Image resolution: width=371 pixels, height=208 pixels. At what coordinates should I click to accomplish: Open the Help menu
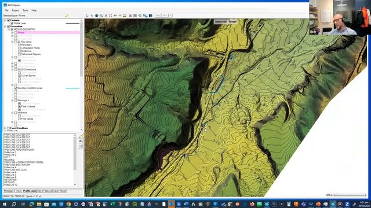tap(34, 10)
